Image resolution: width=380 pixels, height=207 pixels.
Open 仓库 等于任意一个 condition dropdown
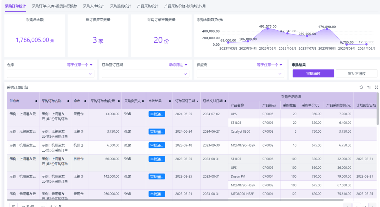point(80,65)
